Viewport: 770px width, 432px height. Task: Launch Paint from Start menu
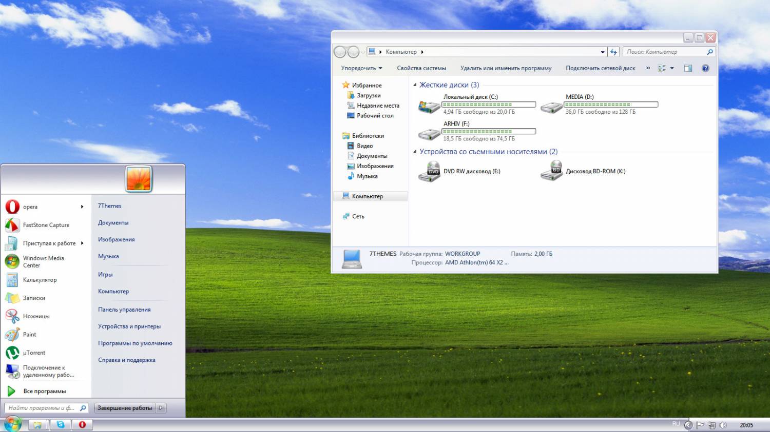[45, 335]
